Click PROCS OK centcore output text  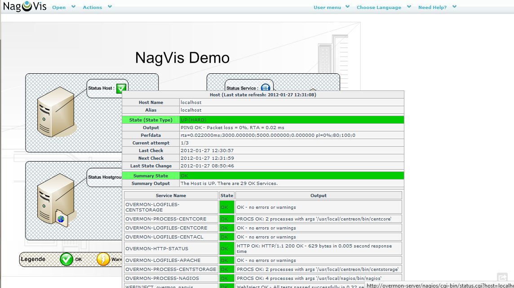tap(314, 219)
